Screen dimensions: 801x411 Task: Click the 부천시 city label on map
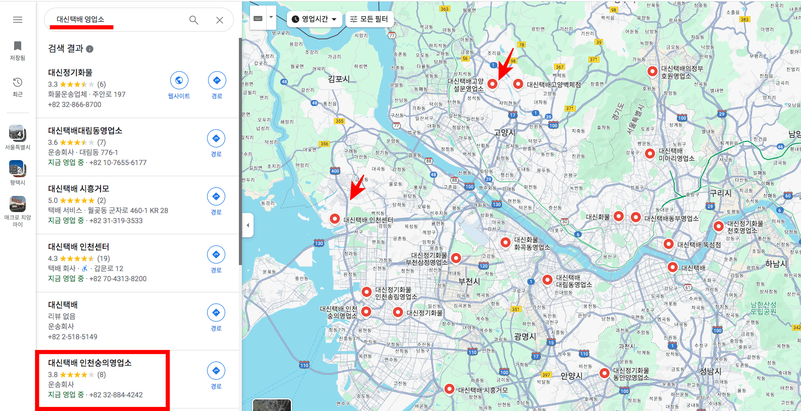(469, 281)
